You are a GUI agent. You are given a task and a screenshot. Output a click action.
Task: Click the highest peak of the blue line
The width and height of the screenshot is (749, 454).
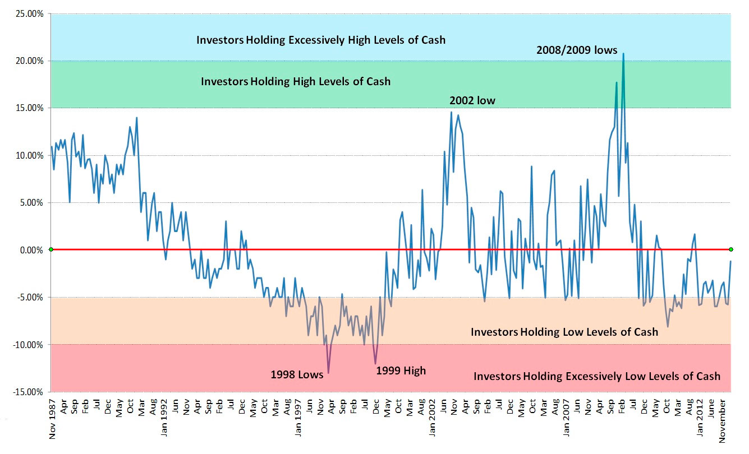pos(623,54)
